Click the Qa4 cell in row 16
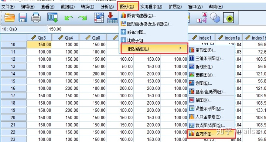 tap(66, 88)
